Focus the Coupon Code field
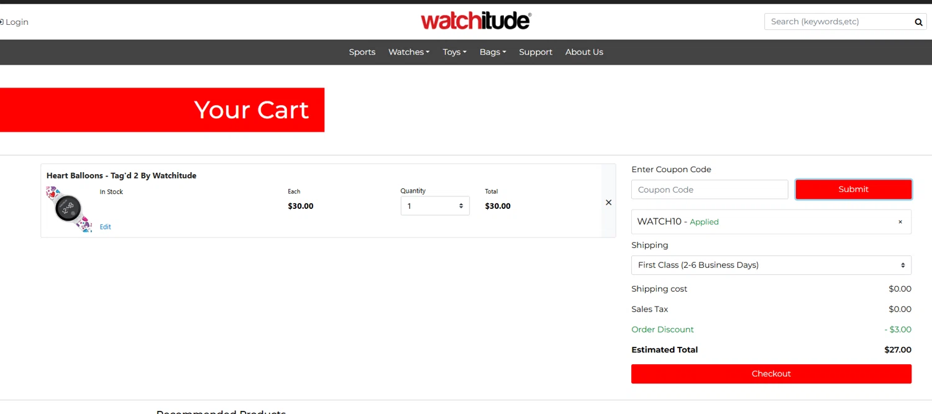 [710, 190]
